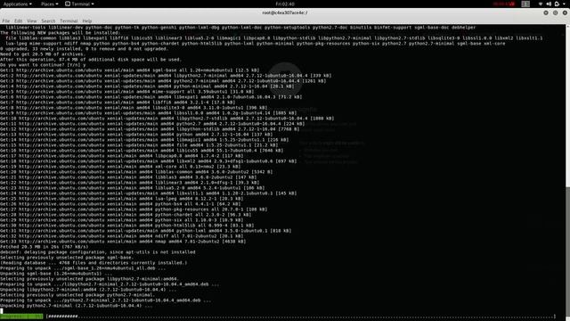Click the battery power icon
Image resolution: width=570 pixels, height=321 pixels.
pos(557,4)
